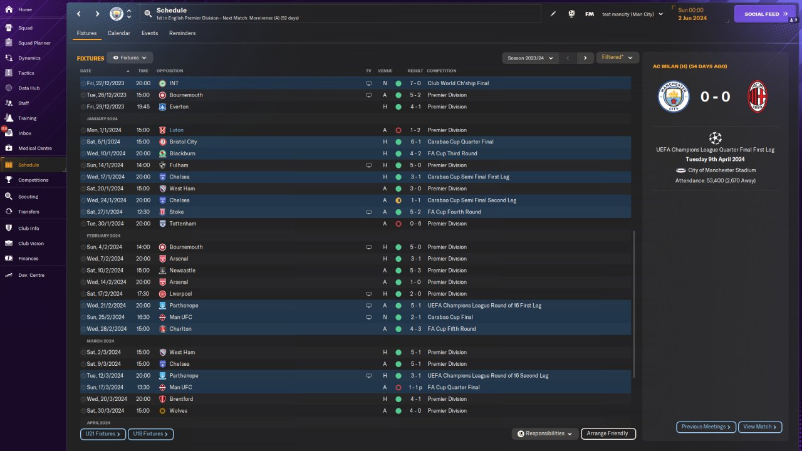The height and width of the screenshot is (451, 802).
Task: Open U21 Fixtures
Action: [103, 433]
